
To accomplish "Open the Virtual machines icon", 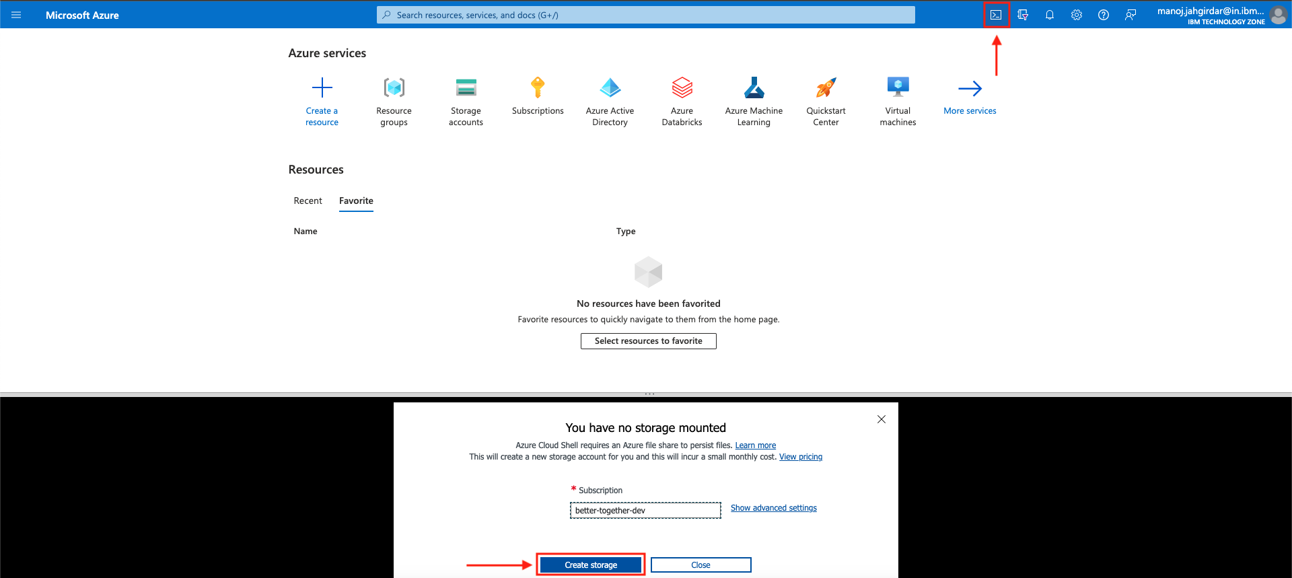I will [898, 87].
